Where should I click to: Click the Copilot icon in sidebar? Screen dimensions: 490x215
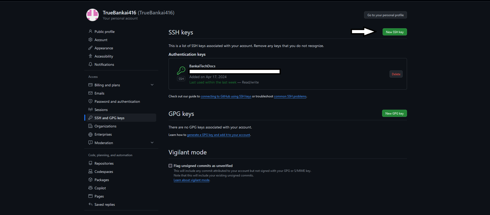pos(90,188)
